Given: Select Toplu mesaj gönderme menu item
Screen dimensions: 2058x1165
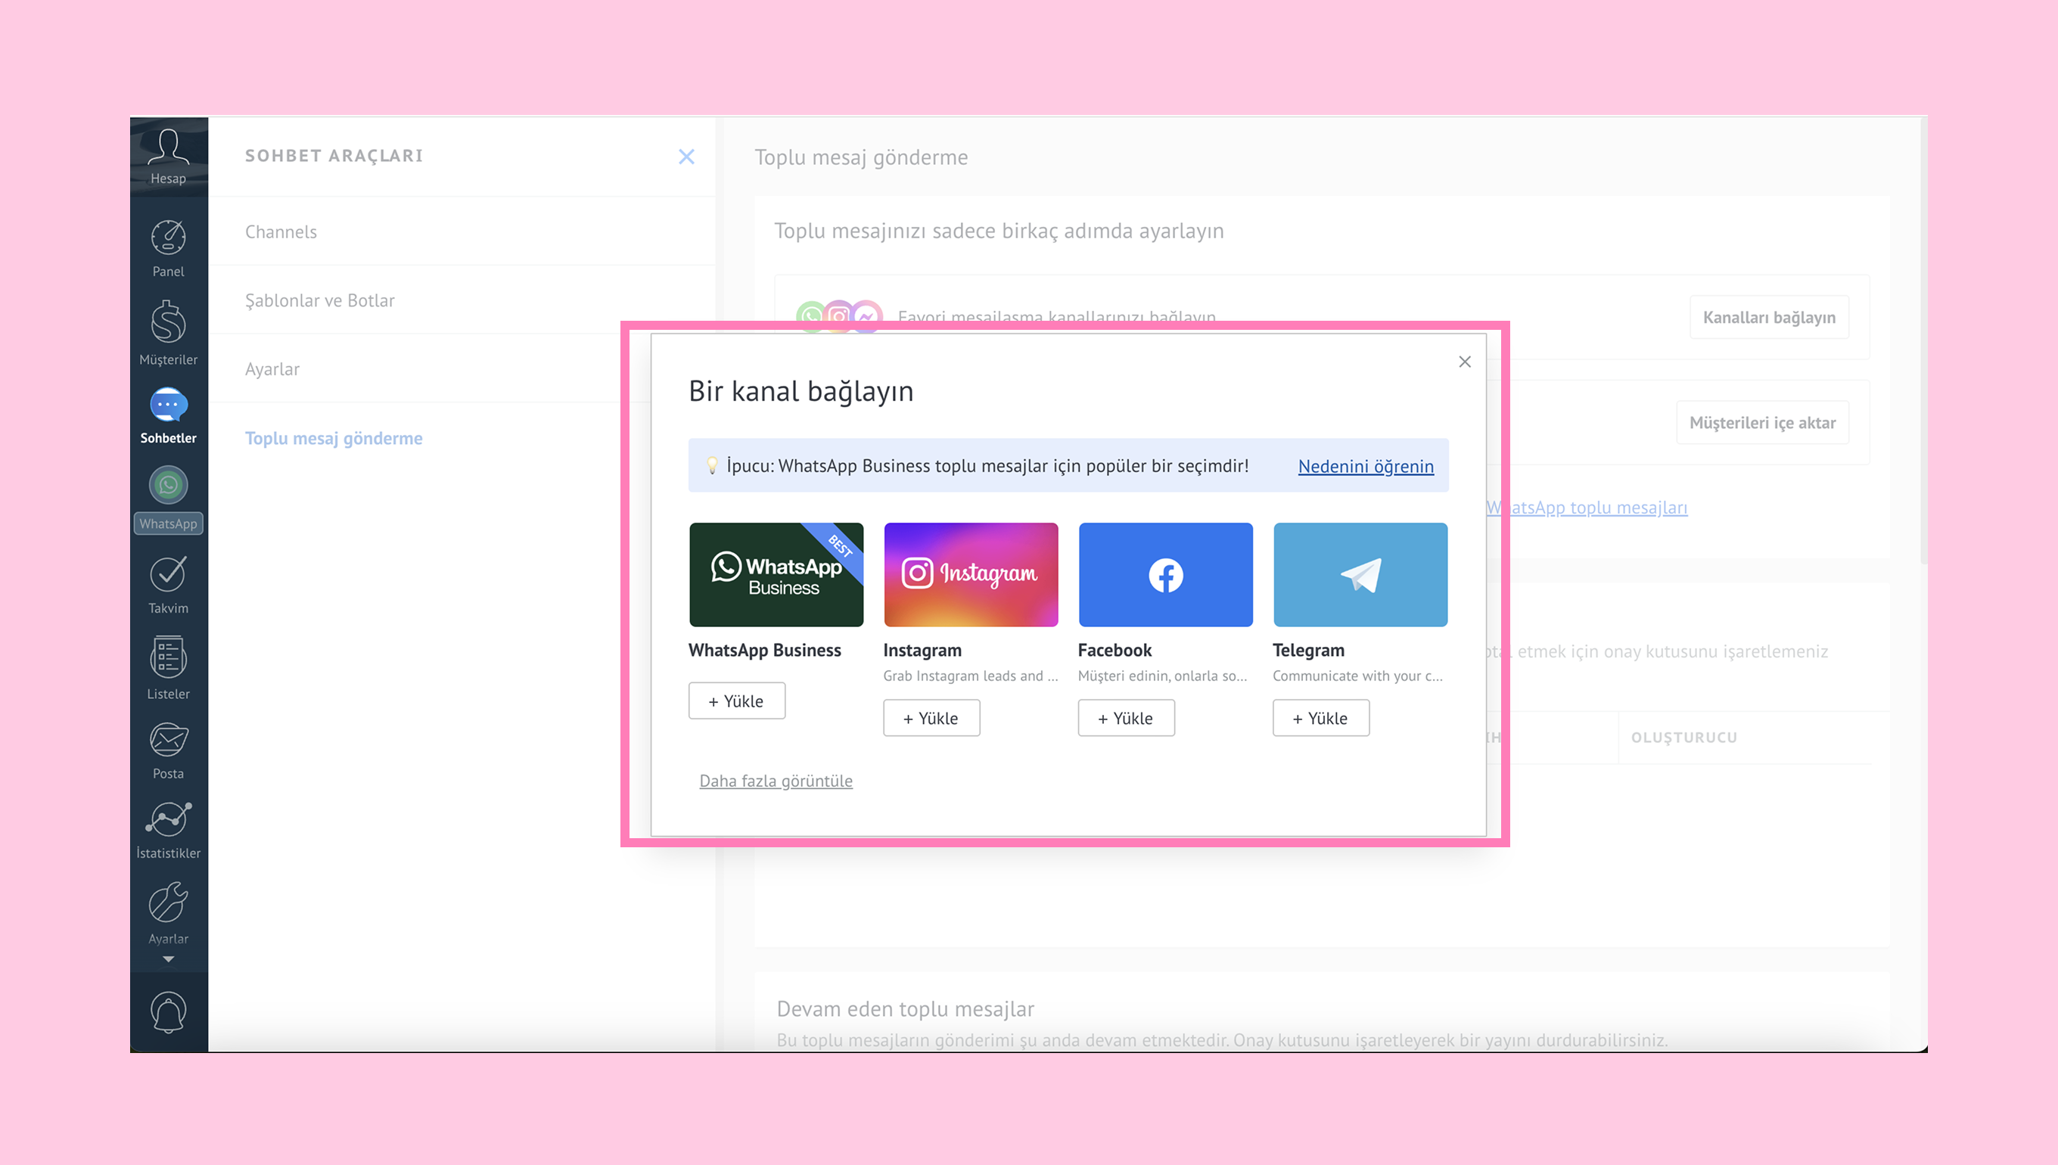Looking at the screenshot, I should (x=334, y=439).
